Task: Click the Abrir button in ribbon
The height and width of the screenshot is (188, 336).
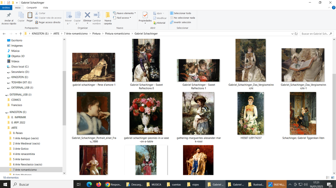Action: (159, 13)
